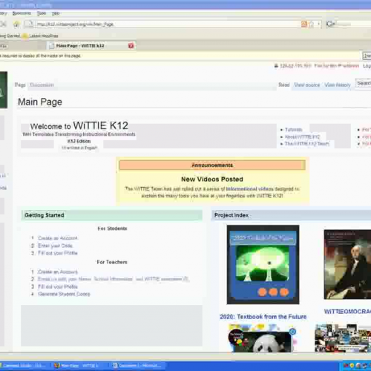
Task: Open the search engine selector icon
Action: [x=330, y=24]
